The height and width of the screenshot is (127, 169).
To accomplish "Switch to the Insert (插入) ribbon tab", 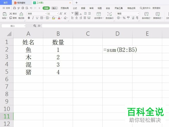I will pyautogui.click(x=54, y=8).
